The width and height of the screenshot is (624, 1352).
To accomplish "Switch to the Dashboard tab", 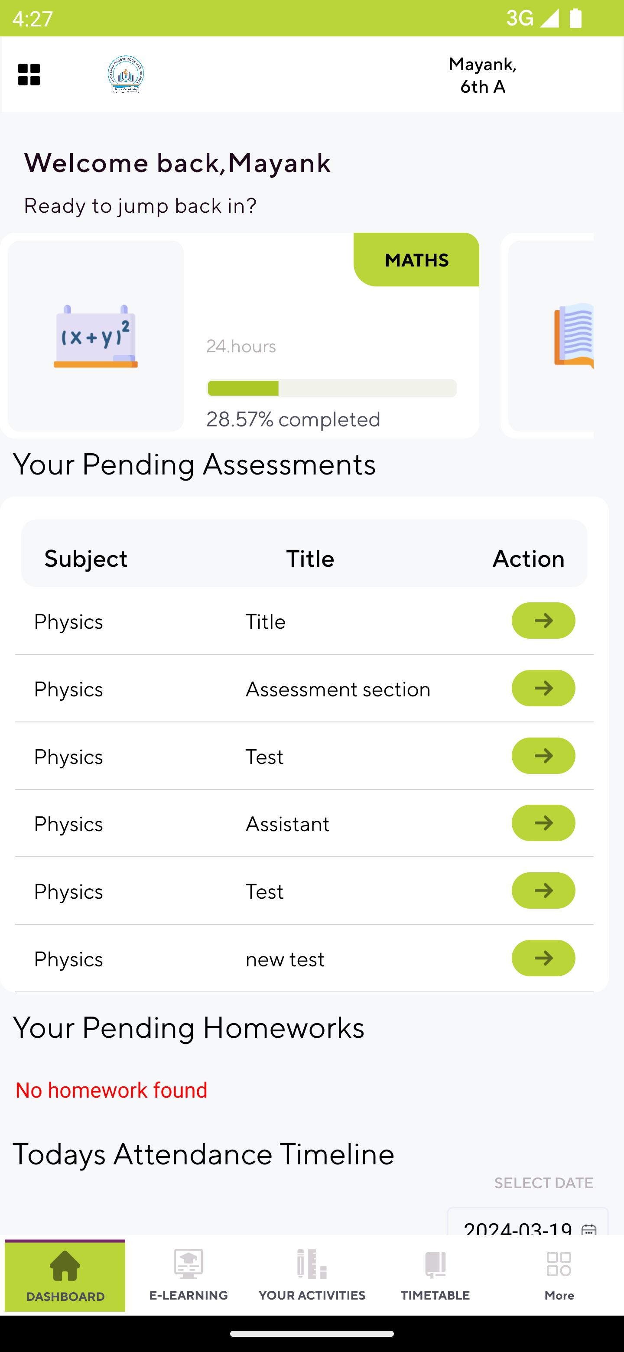I will point(65,1275).
